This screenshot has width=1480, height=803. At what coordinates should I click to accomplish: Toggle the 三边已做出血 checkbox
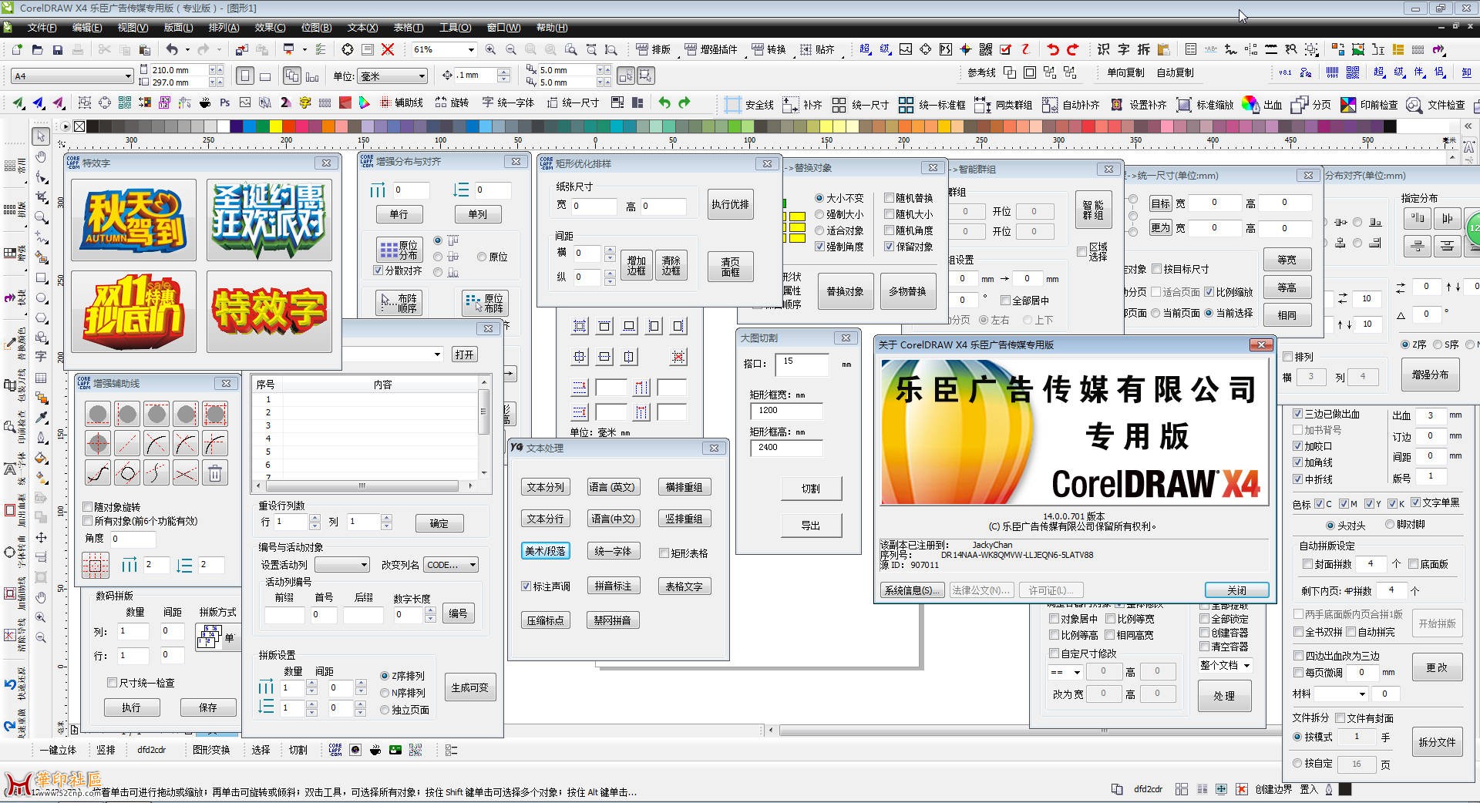click(1297, 414)
